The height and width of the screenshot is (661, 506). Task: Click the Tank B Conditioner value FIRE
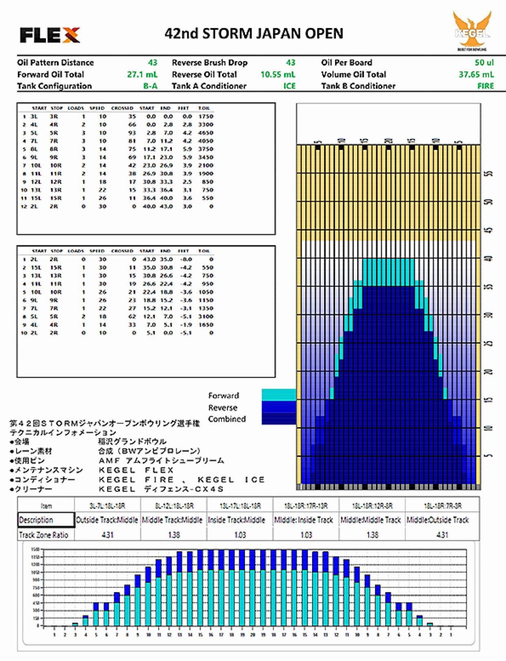(486, 86)
